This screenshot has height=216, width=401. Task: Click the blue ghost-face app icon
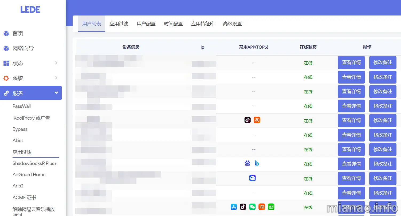click(x=252, y=178)
